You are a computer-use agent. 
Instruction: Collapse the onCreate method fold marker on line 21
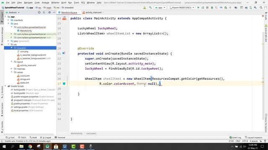pyautogui.click(x=69, y=53)
